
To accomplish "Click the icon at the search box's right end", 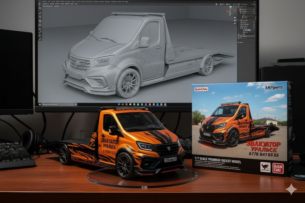I will (x=76, y=104).
